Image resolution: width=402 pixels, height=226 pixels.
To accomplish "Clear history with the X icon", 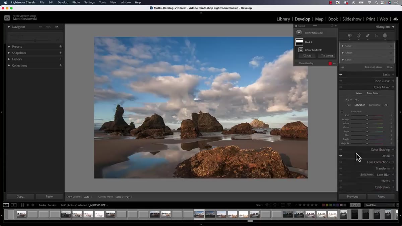I will tap(60, 59).
